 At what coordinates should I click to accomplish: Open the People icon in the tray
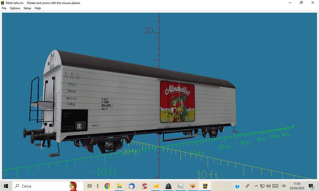(x=248, y=186)
